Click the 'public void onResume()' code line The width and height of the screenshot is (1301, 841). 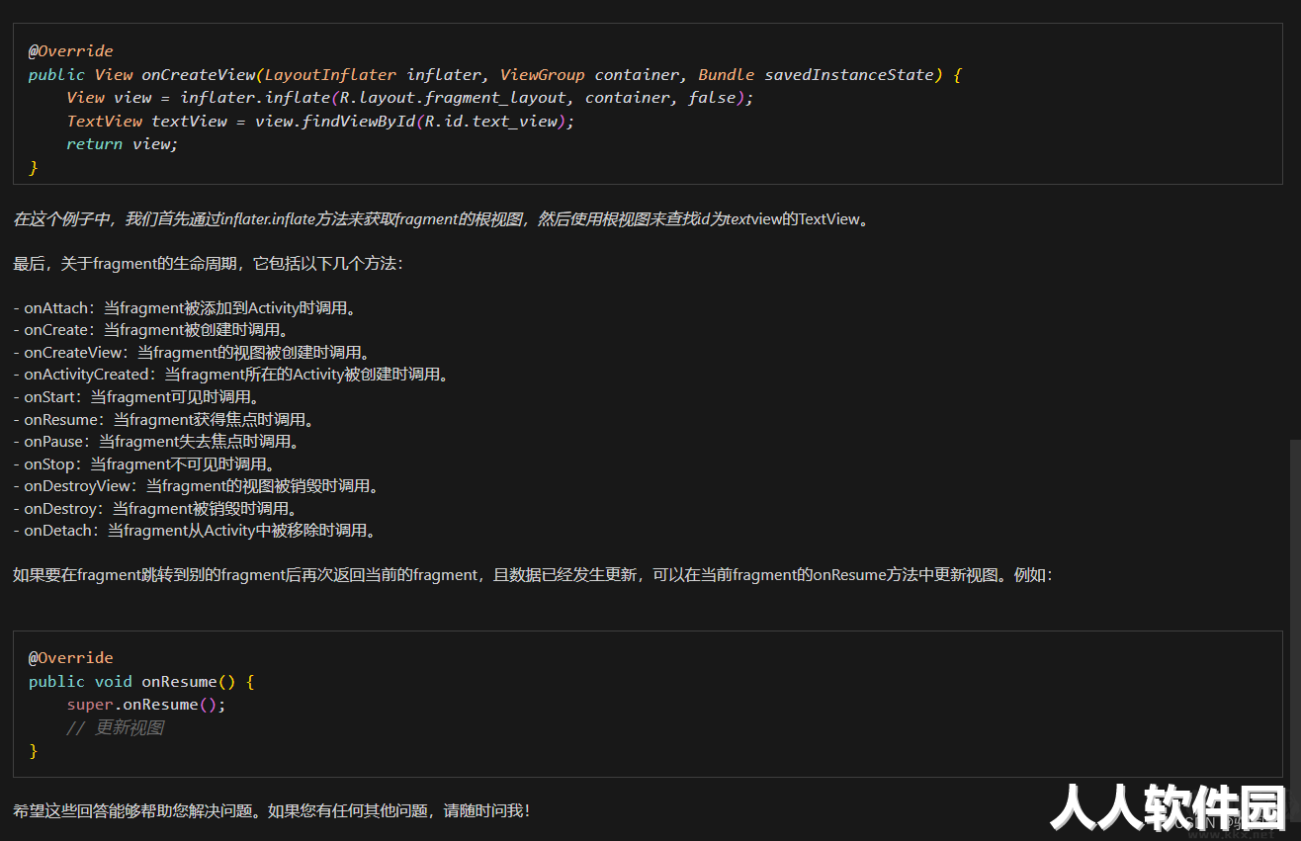141,682
